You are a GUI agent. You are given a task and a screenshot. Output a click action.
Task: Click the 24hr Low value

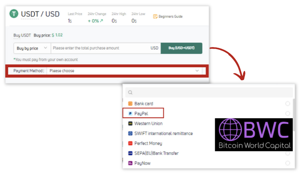(134, 21)
